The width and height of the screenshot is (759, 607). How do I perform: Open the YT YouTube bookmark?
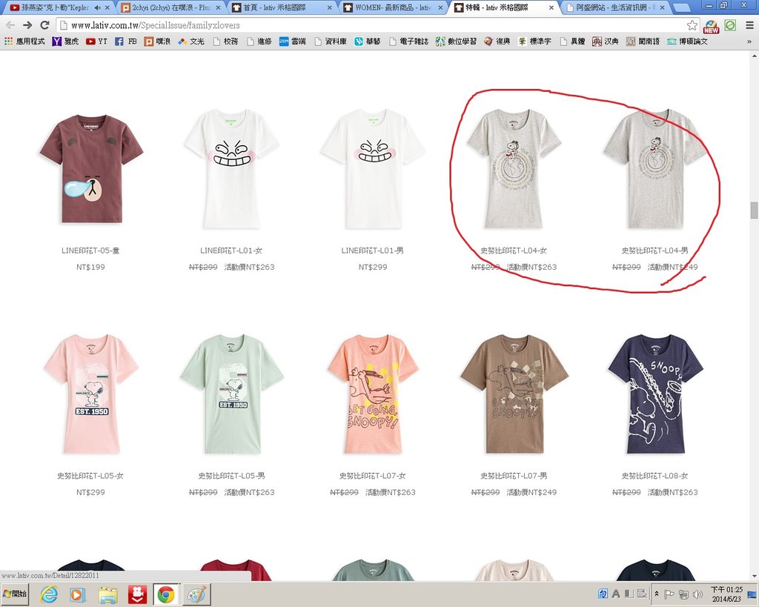click(x=96, y=42)
